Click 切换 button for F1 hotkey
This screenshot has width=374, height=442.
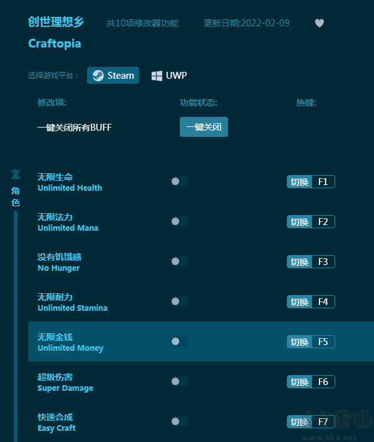click(x=299, y=181)
